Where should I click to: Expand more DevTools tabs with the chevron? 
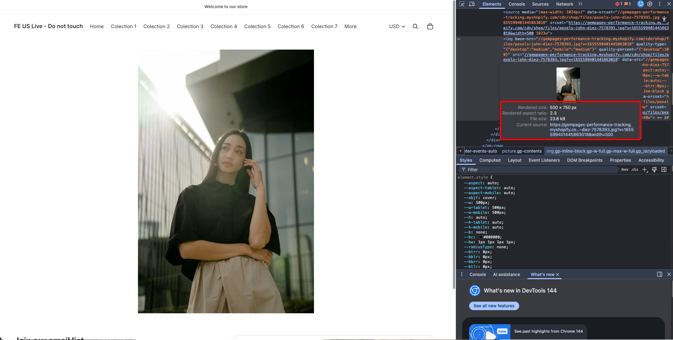coord(580,4)
